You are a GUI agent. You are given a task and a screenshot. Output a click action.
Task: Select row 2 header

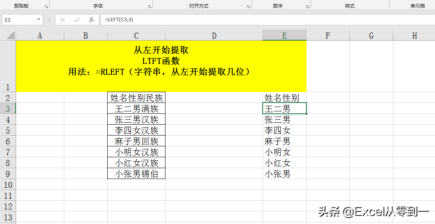(8, 98)
